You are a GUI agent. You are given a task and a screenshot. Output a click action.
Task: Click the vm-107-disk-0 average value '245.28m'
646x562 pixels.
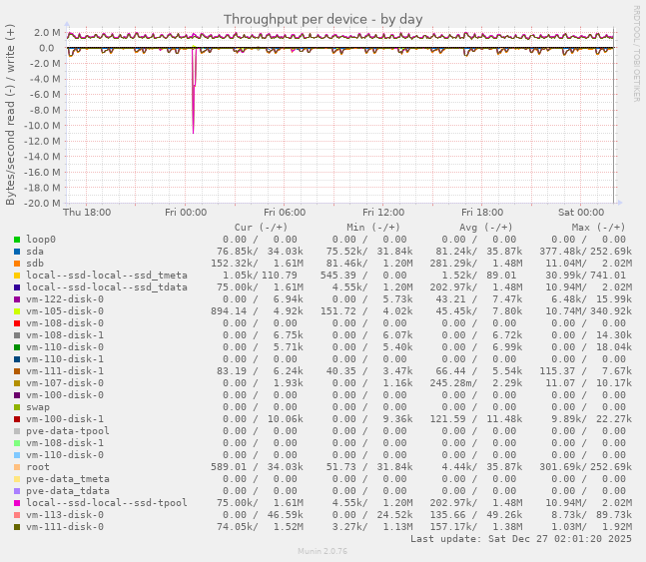[x=450, y=383]
